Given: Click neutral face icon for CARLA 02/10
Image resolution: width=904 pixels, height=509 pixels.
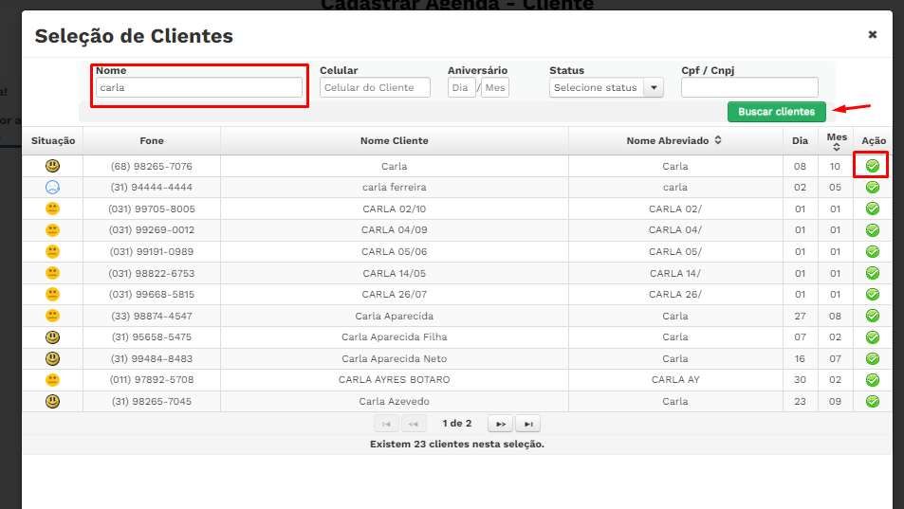Looking at the screenshot, I should 52,209.
